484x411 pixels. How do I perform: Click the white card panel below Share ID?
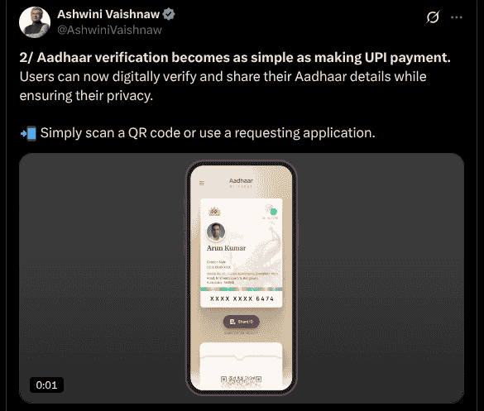241,366
